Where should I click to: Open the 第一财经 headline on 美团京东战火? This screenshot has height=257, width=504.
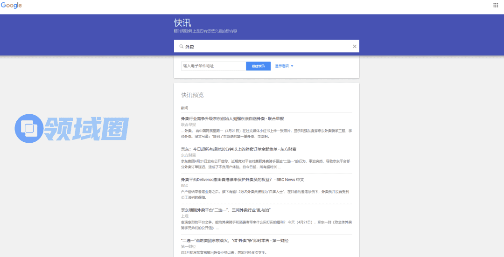tap(234, 240)
